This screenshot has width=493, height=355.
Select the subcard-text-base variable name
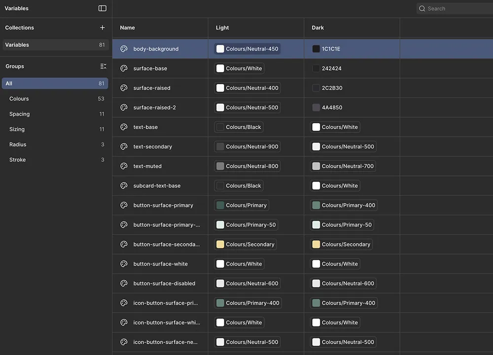coord(157,185)
